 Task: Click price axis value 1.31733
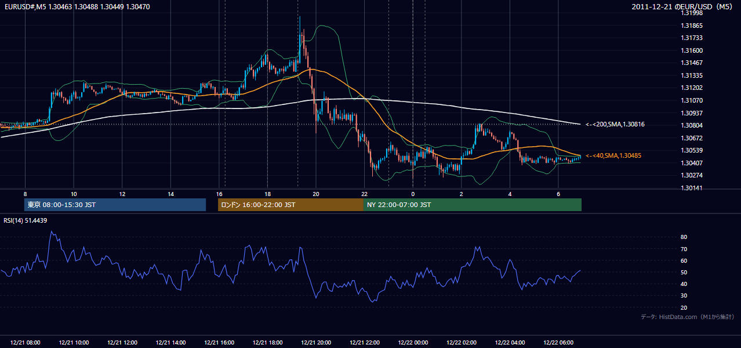pos(692,38)
